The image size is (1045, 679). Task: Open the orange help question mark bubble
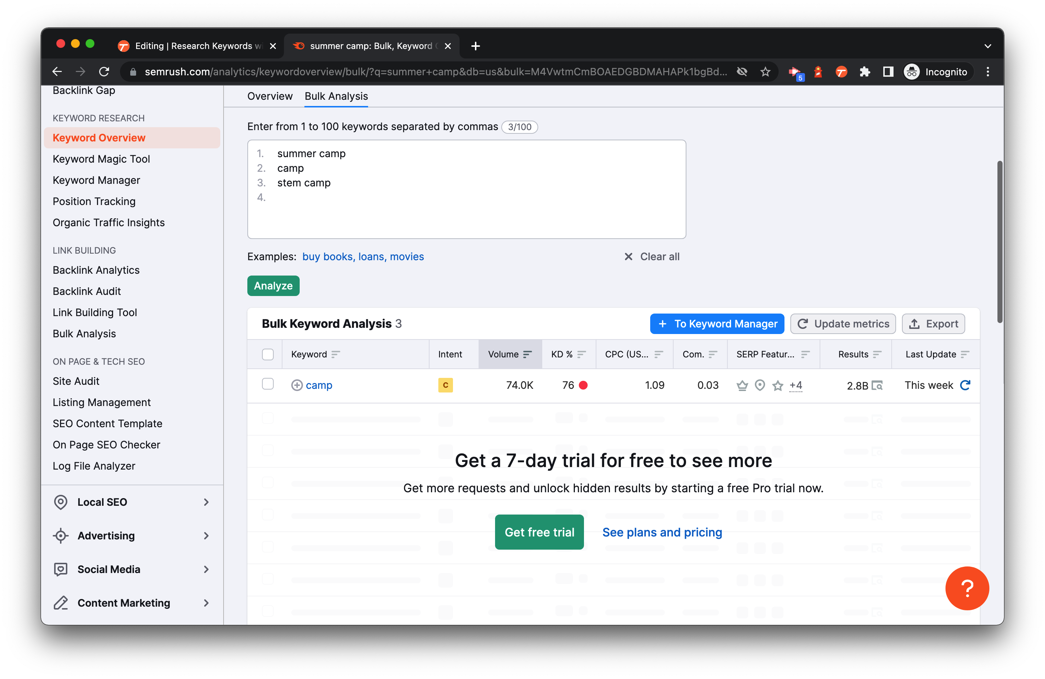tap(967, 588)
